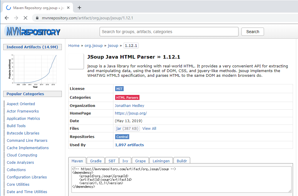
Task: Click the artifact logo placeholder thumbnail
Action: (76, 61)
